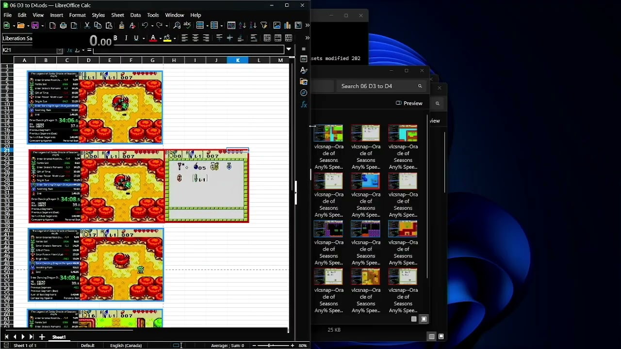Click the Insert Image icon
The image size is (621, 349).
277,25
